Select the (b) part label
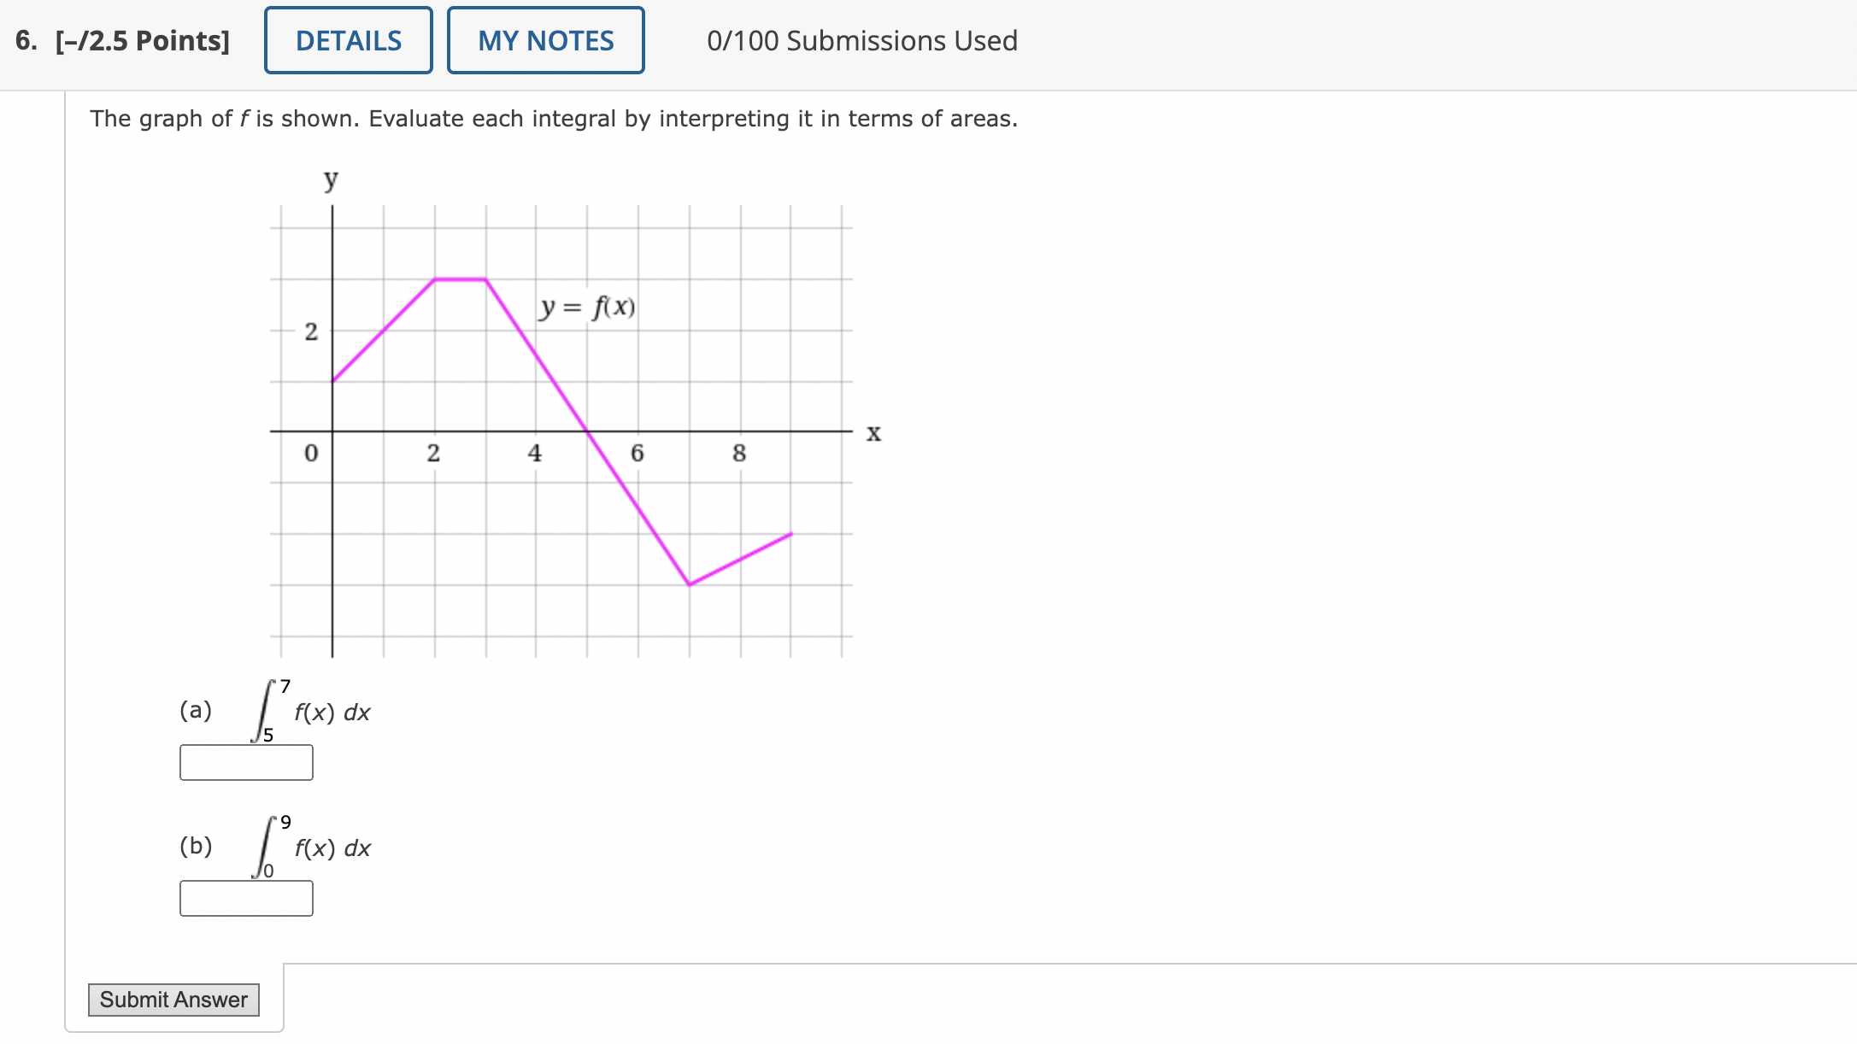The width and height of the screenshot is (1857, 1044). click(197, 846)
